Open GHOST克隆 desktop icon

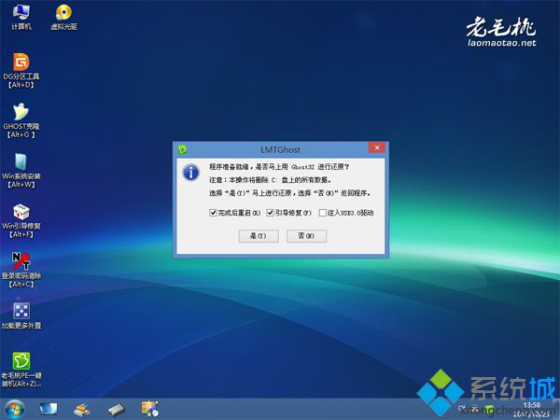[x=21, y=120]
